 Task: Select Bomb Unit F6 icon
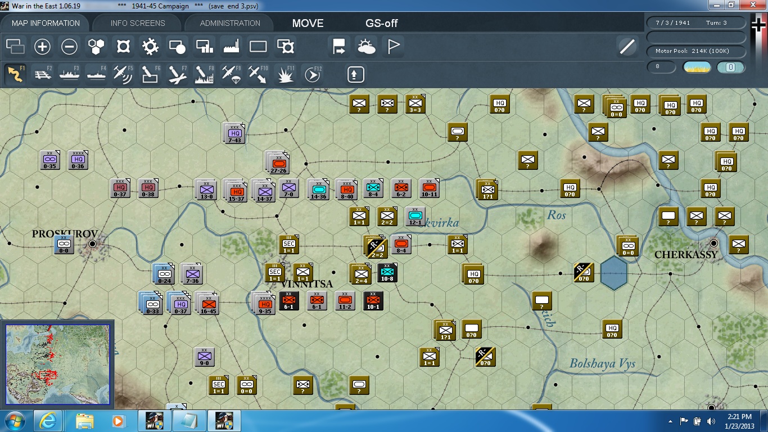point(151,74)
